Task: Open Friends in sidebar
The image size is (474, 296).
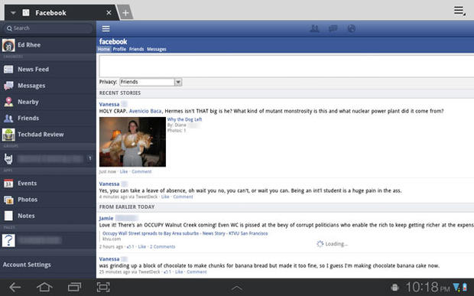Action: point(48,119)
